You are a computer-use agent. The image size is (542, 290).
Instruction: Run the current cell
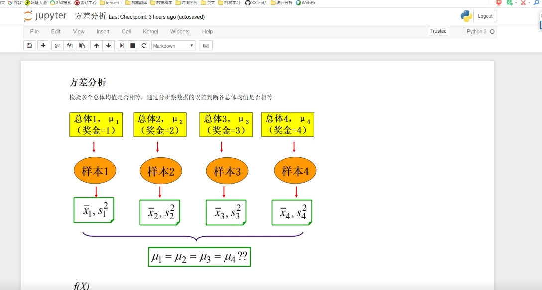click(x=122, y=45)
